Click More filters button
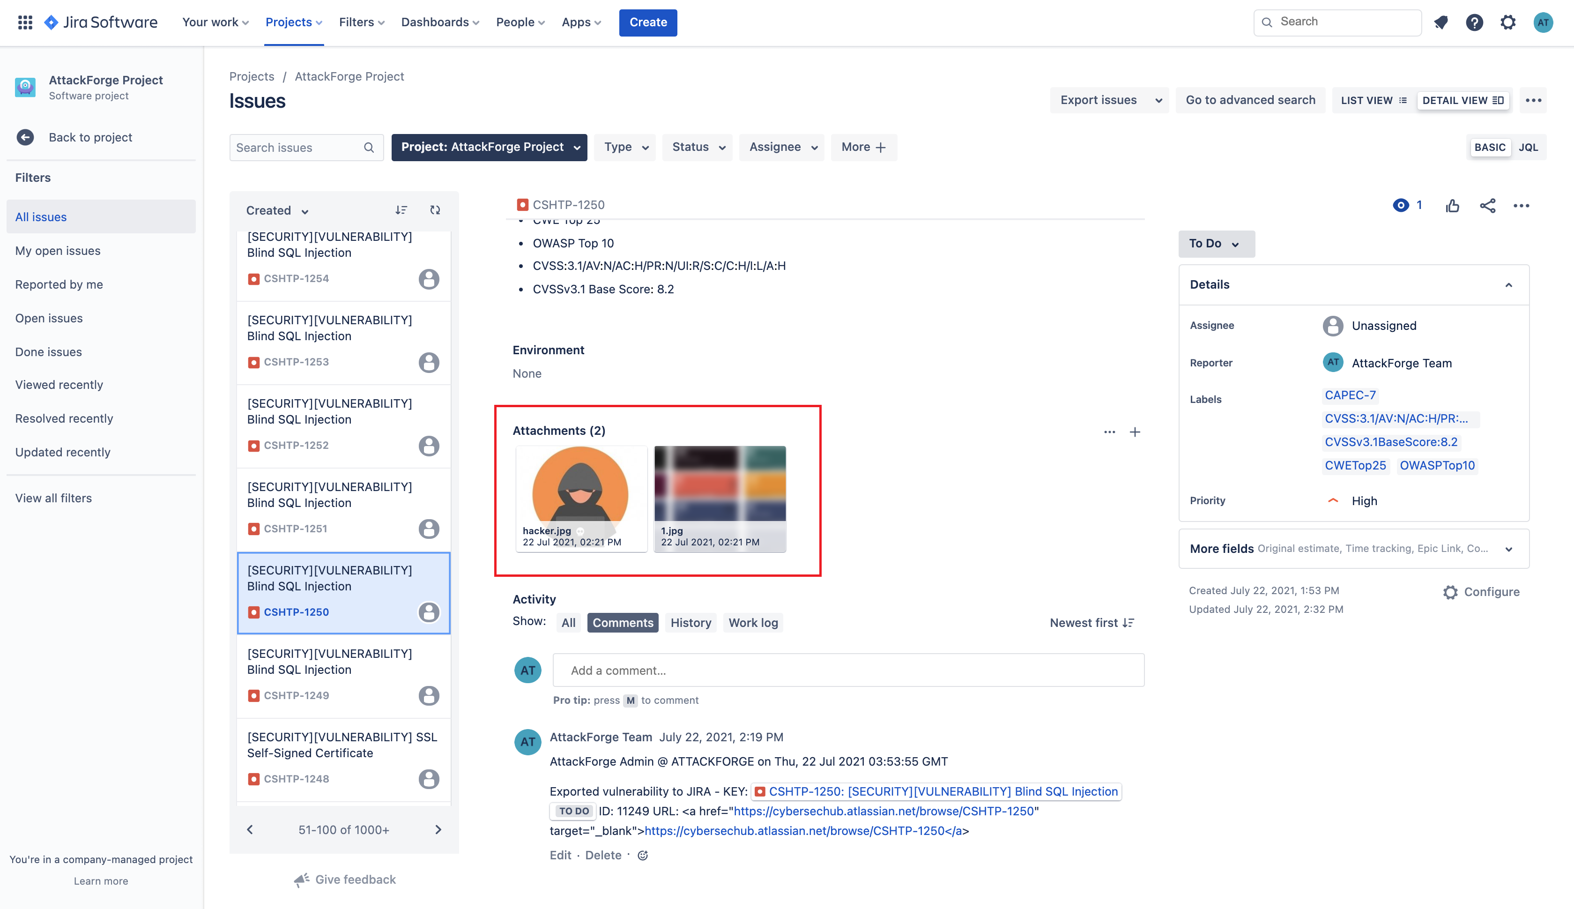This screenshot has height=909, width=1574. pos(864,147)
